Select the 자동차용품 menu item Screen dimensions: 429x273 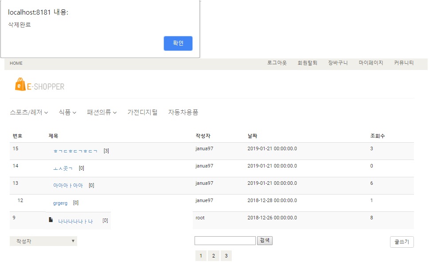[x=183, y=112]
